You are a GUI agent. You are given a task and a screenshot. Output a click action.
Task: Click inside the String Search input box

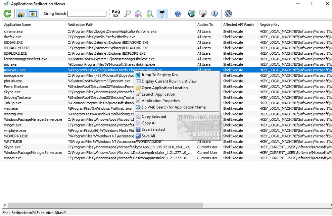87,13
